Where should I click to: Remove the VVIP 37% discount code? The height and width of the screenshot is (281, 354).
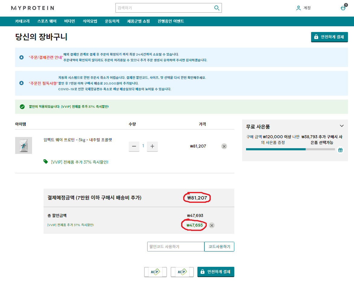click(212, 225)
